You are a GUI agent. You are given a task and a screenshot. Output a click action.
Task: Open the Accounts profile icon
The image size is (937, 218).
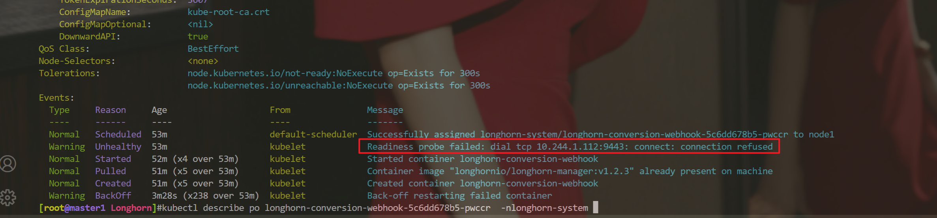(8, 164)
